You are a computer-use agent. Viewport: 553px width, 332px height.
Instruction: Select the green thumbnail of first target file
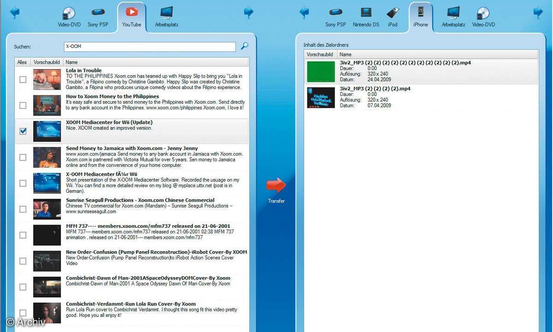point(321,71)
